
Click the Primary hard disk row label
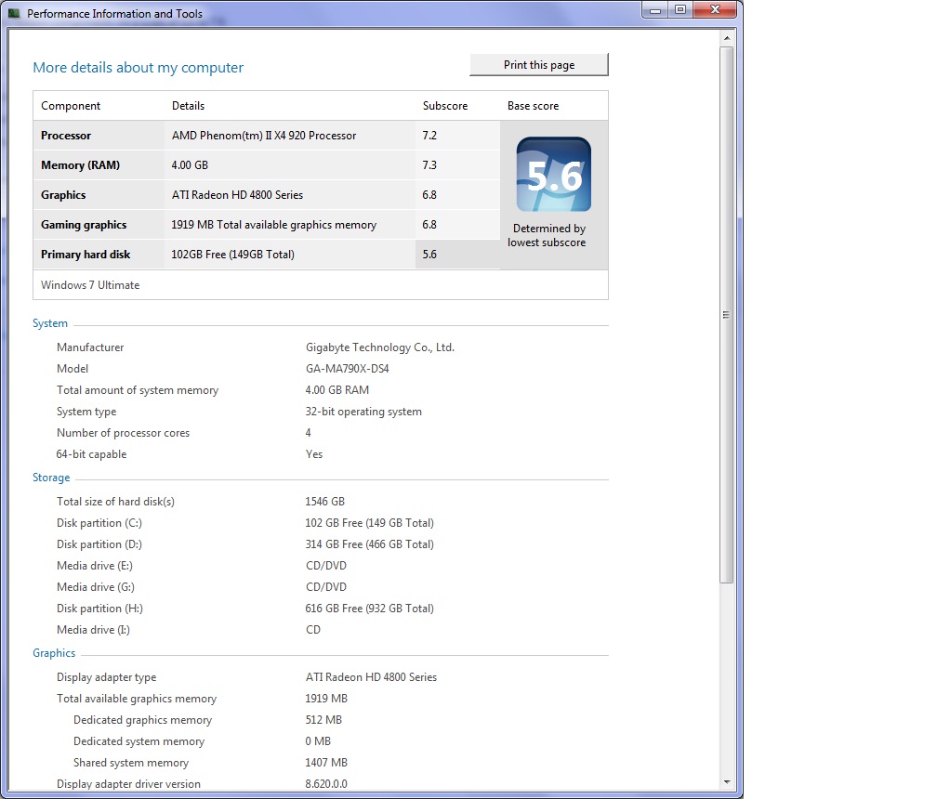click(x=86, y=255)
